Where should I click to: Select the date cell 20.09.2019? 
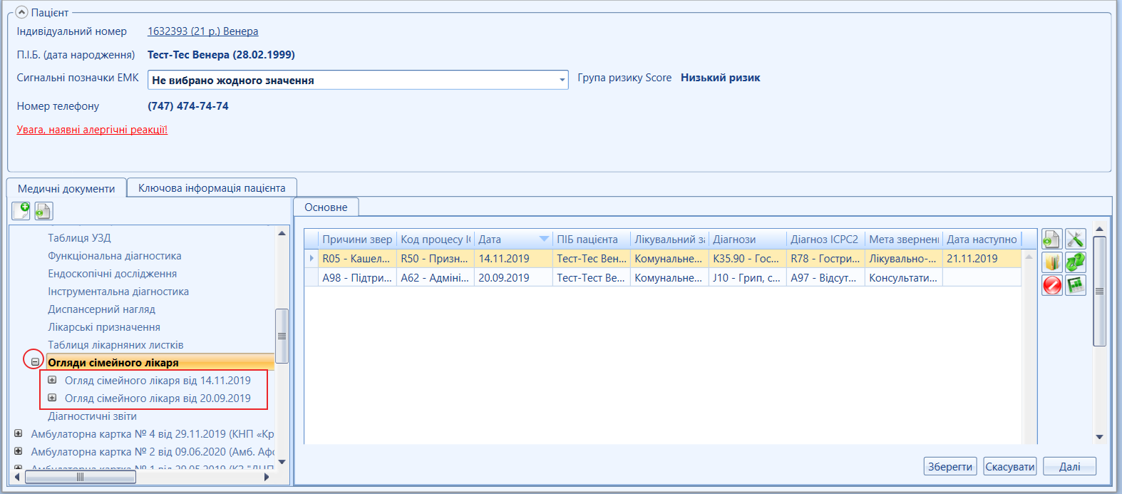tap(513, 278)
